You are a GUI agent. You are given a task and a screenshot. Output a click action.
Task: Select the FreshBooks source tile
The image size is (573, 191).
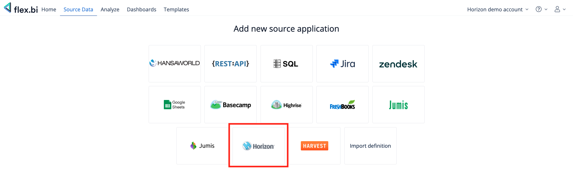pyautogui.click(x=342, y=105)
